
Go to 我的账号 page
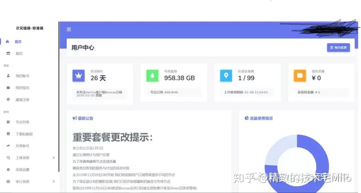pos(22,76)
